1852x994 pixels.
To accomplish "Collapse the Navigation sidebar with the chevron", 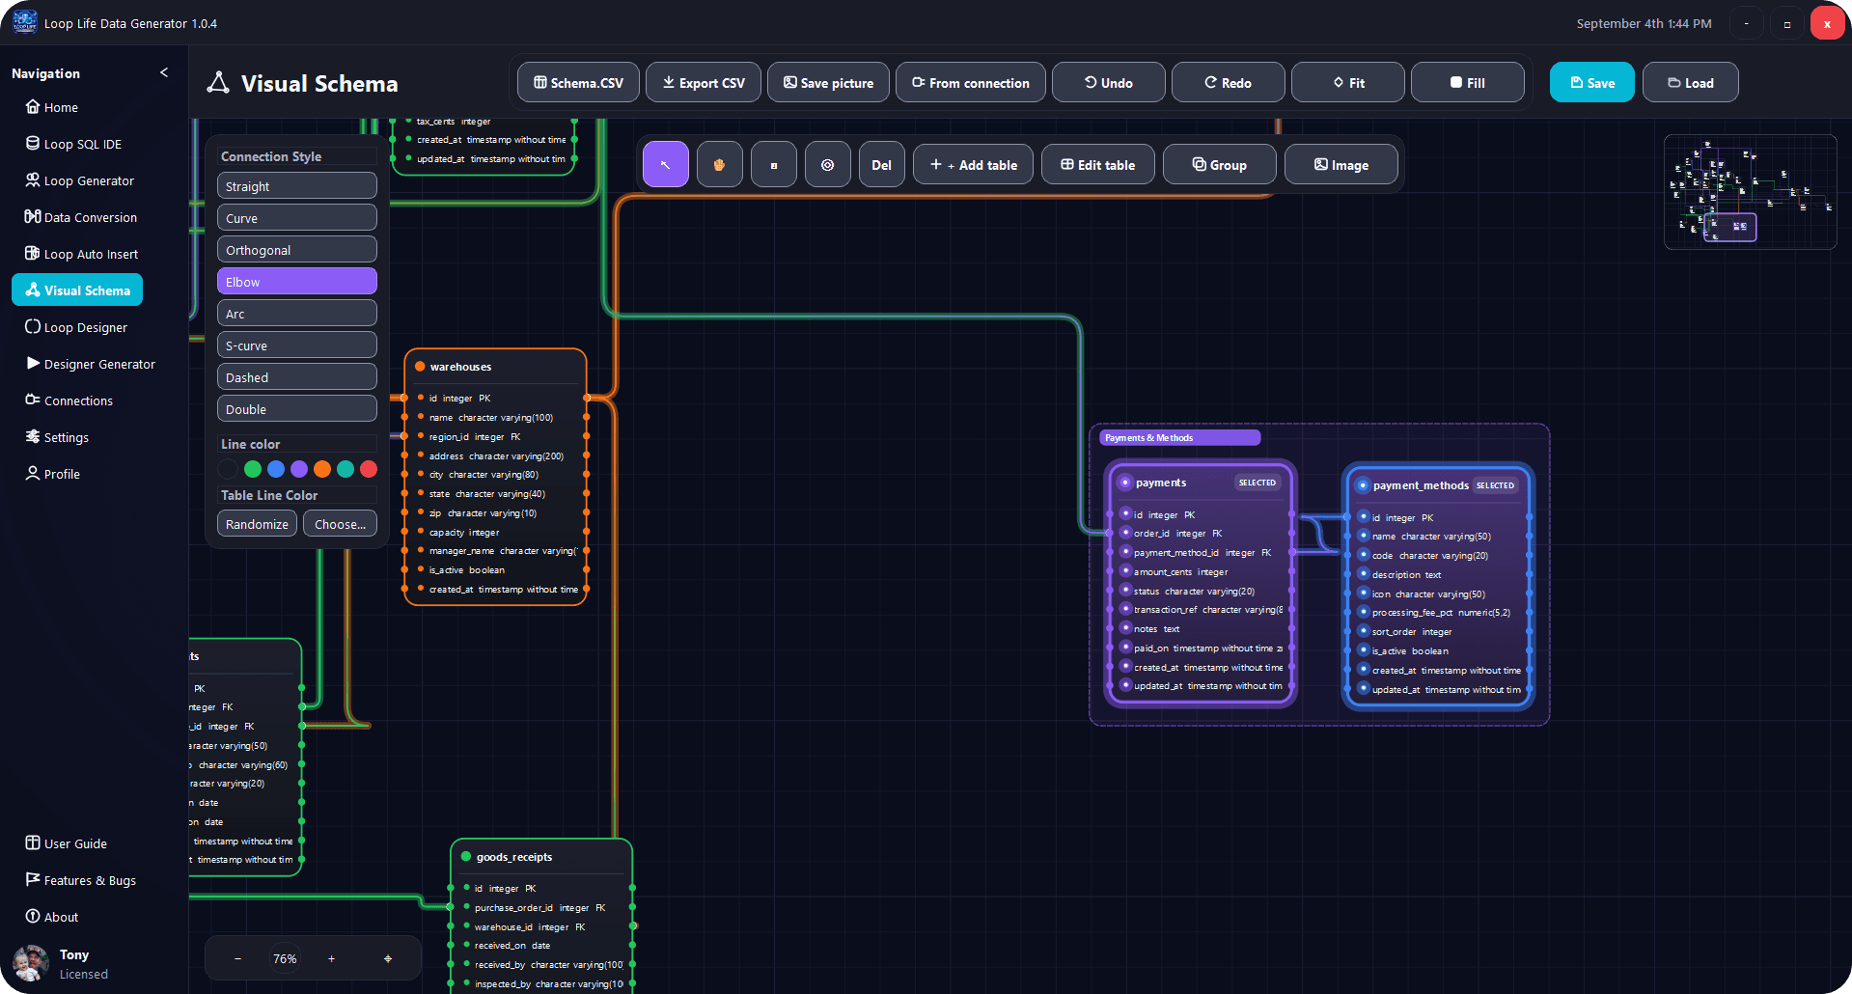I will pos(164,72).
